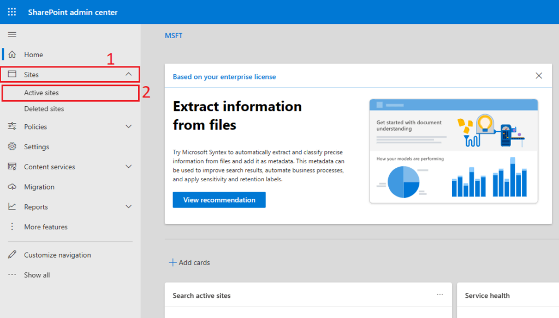Click the More features vertical dots icon
This screenshot has height=318, width=559.
[12, 227]
